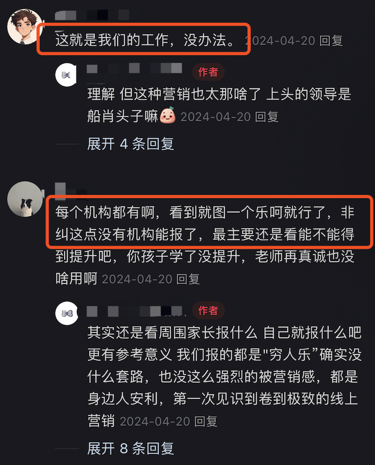Tap the first 作者 badge
Screen dimensions: 375x465
point(208,72)
